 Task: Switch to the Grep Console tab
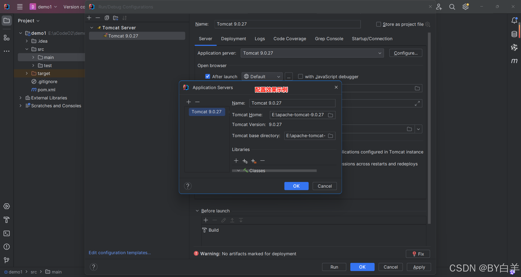[x=329, y=39]
